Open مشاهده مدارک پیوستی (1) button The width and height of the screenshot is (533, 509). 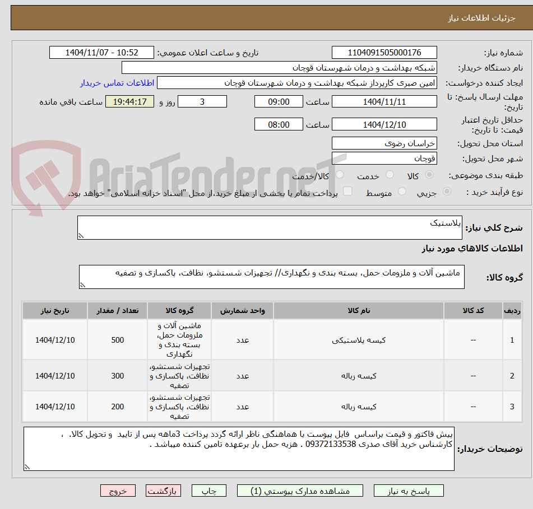(300, 491)
